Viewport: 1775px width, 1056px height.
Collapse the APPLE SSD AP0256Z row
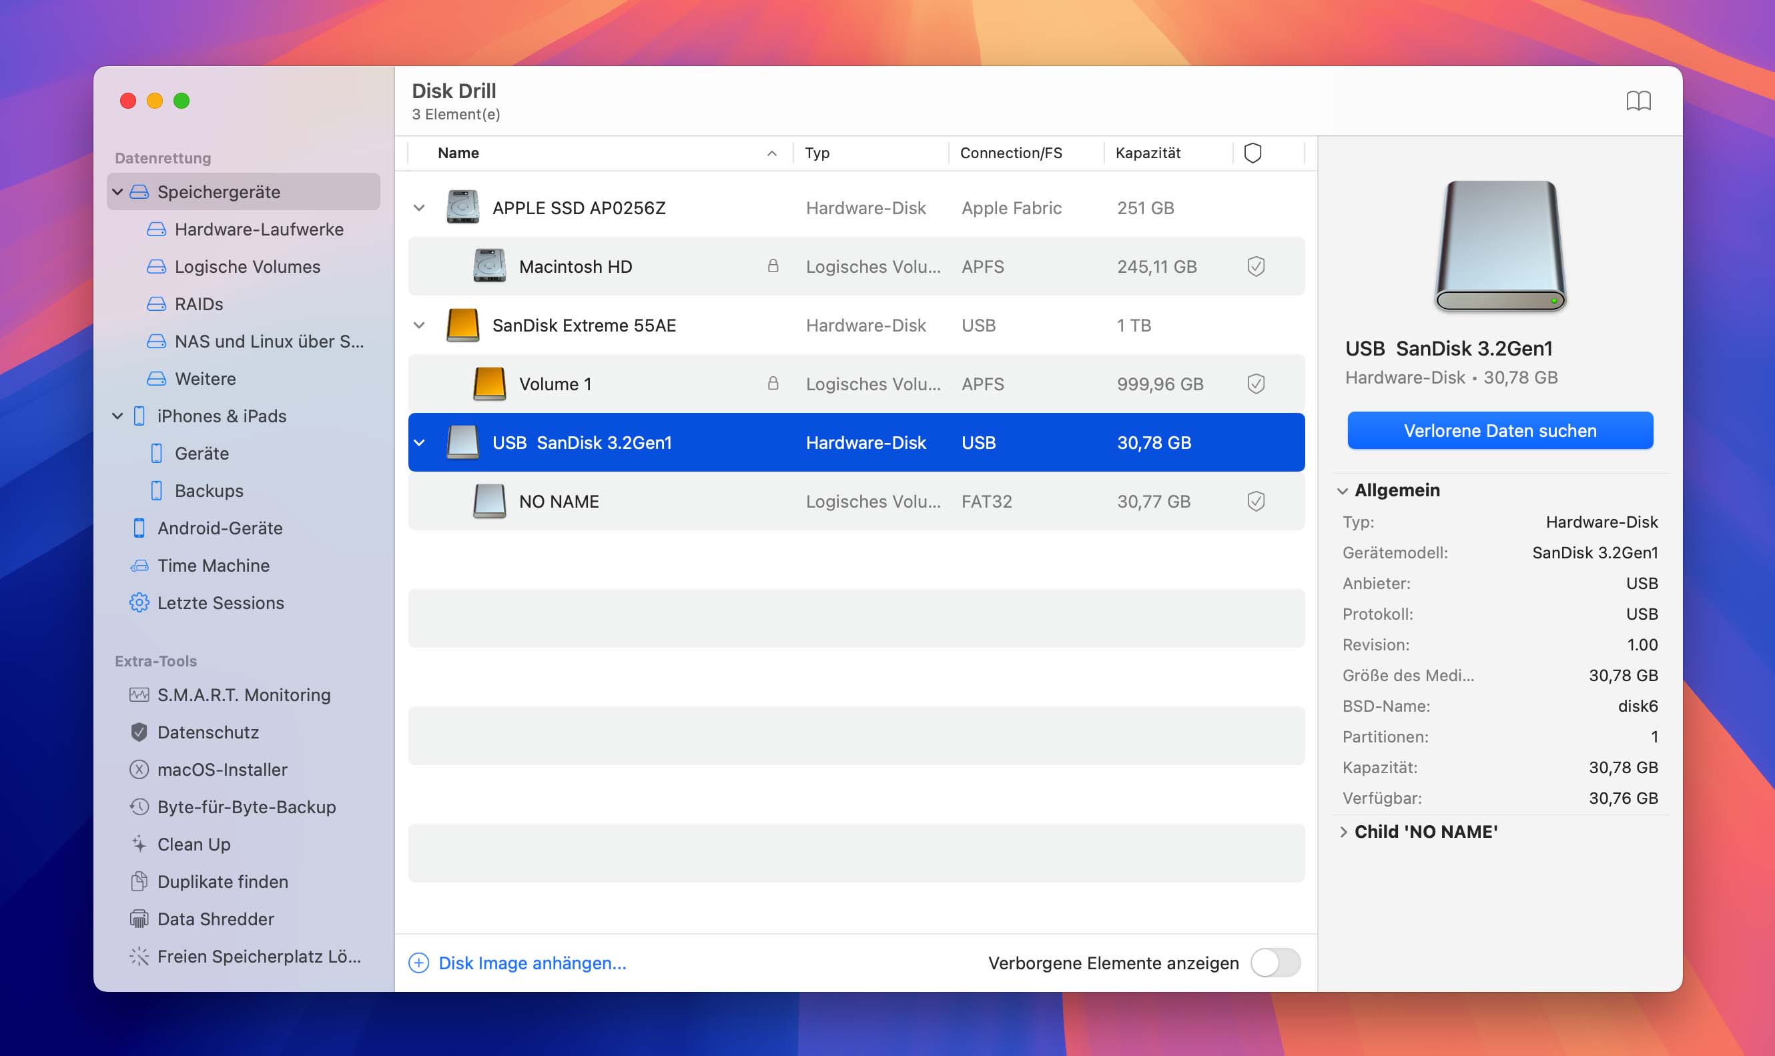(419, 207)
